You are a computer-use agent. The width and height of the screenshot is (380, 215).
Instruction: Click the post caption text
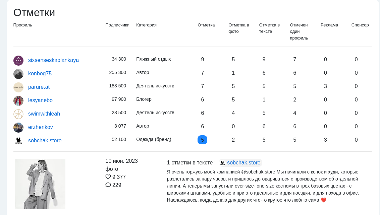pos(263,186)
